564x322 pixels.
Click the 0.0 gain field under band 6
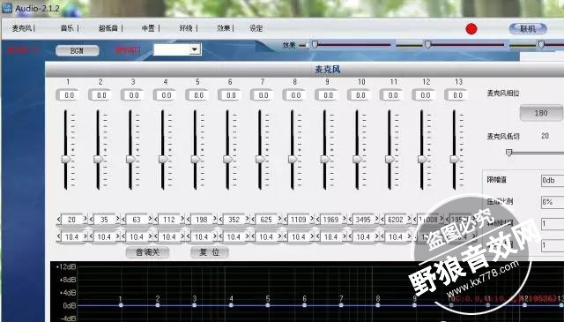[231, 95]
